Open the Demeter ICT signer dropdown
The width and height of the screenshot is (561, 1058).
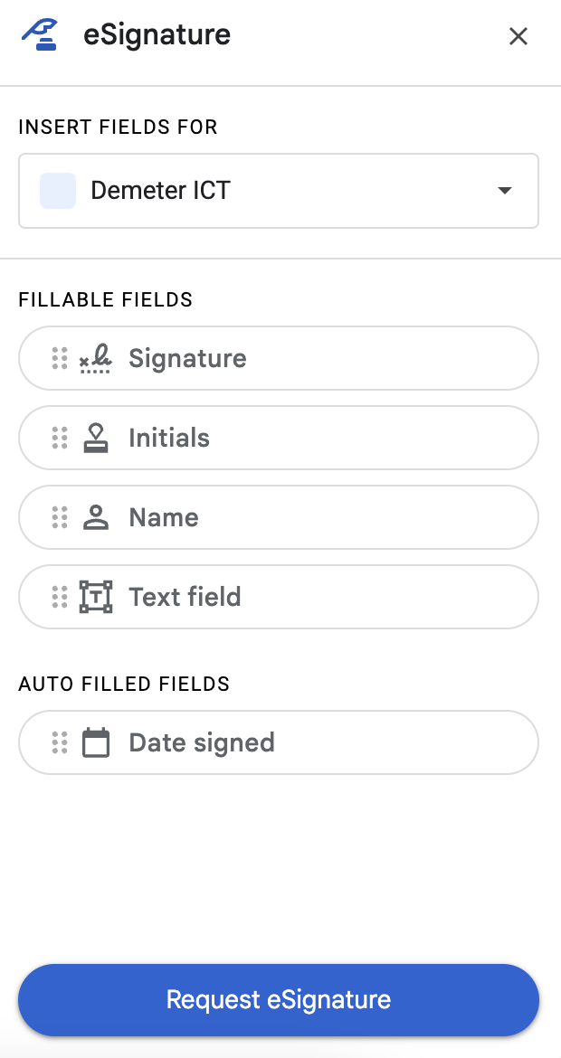(x=279, y=191)
